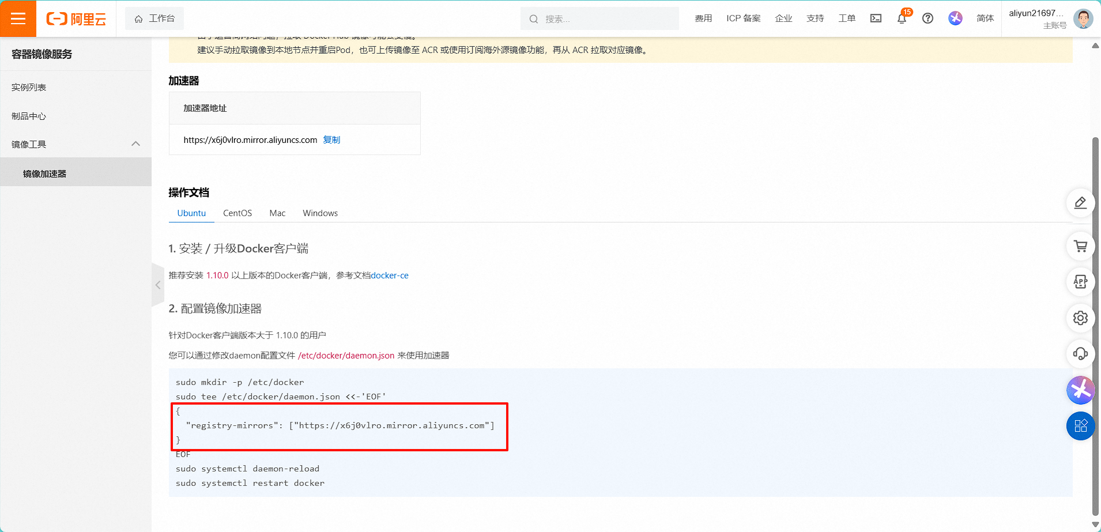Open the customer service headset icon

coord(1080,354)
